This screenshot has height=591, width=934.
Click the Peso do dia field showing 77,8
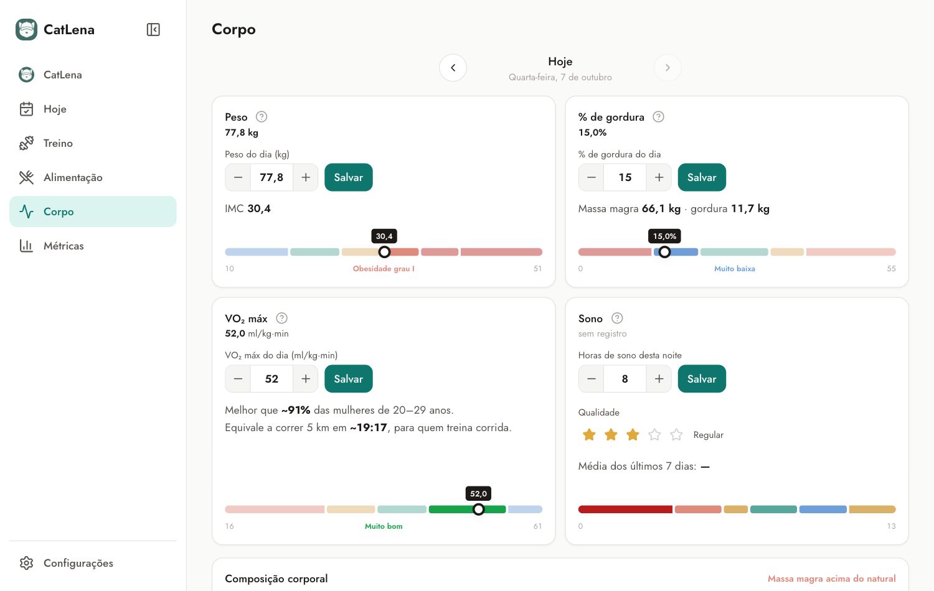click(271, 177)
